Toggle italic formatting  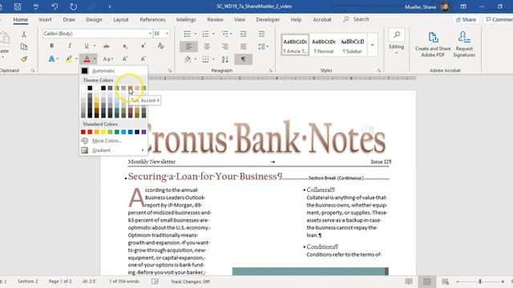(70, 46)
